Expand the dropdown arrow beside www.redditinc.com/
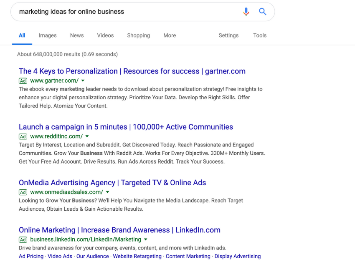The width and height of the screenshot is (355, 267). coord(87,136)
